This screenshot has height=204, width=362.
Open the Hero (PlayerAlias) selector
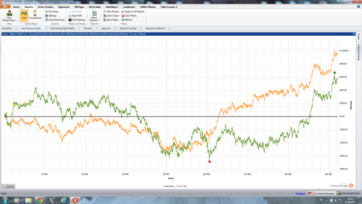(9, 16)
